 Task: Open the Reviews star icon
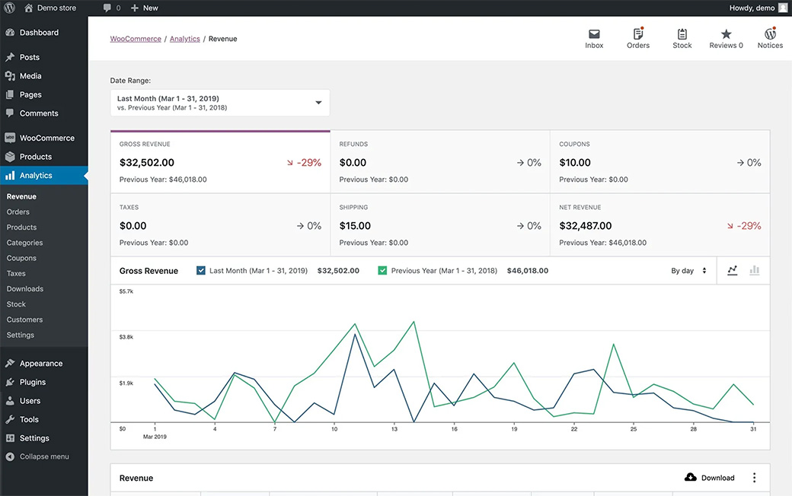coord(726,34)
